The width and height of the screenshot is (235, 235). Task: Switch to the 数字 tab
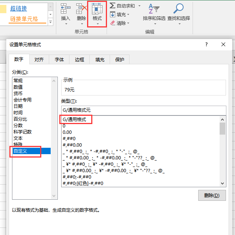pos(19,59)
